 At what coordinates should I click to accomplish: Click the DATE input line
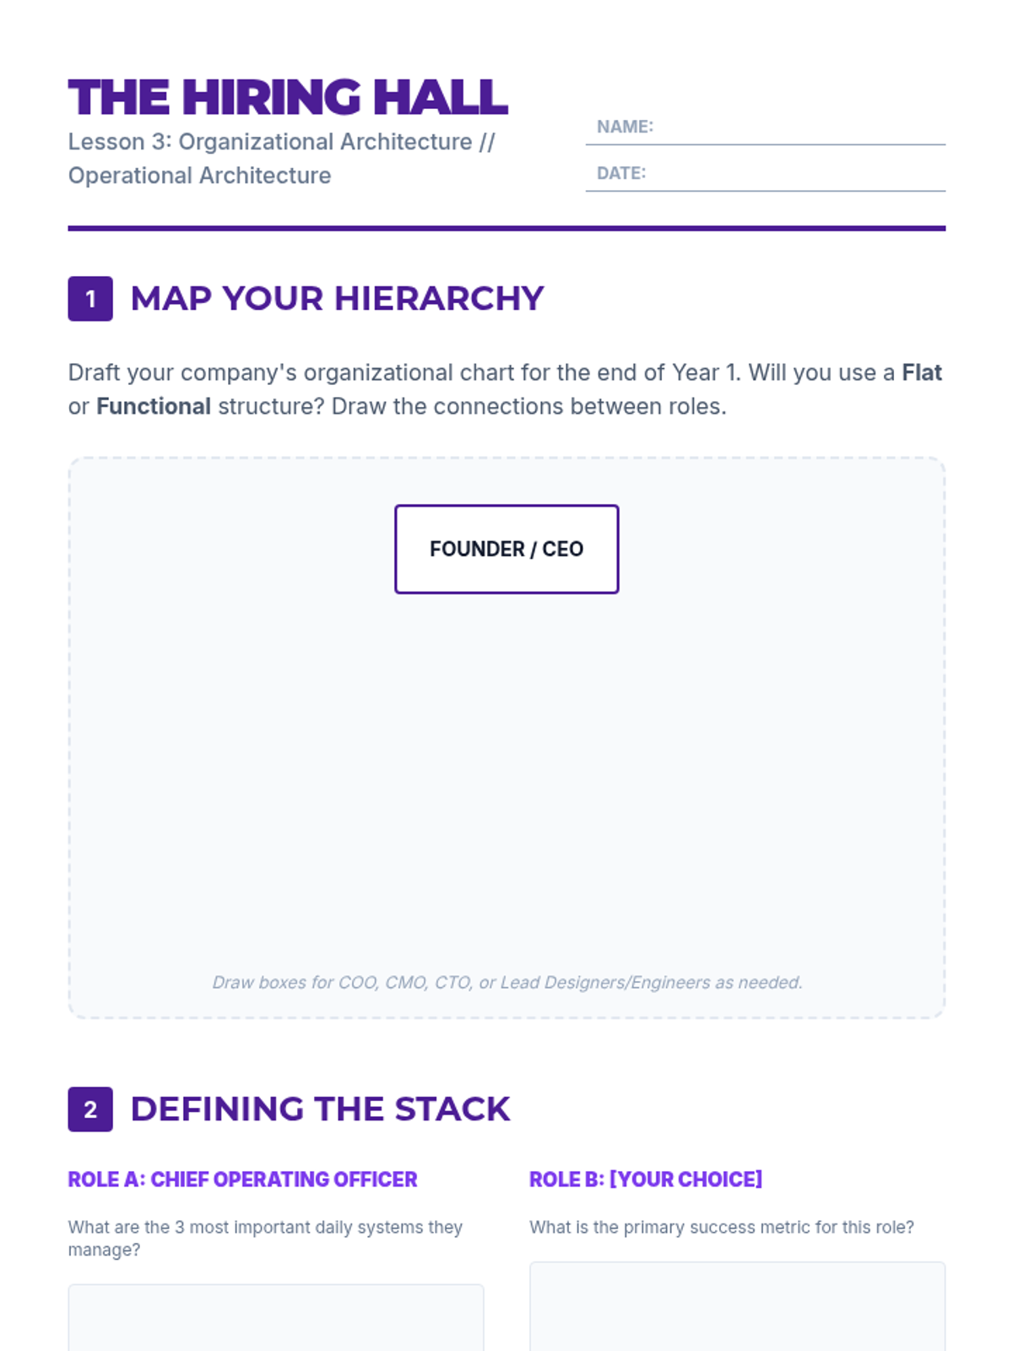pos(766,174)
